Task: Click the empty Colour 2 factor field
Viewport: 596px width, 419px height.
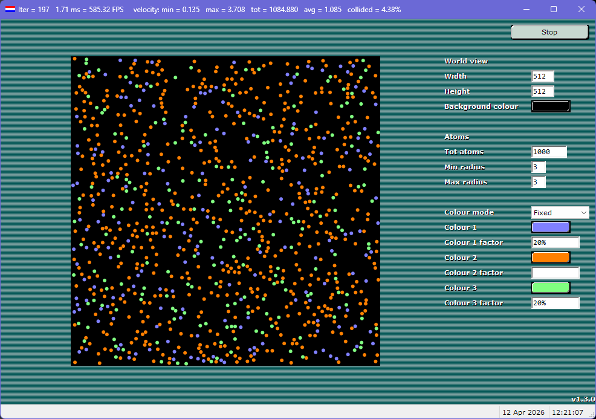Action: point(555,273)
